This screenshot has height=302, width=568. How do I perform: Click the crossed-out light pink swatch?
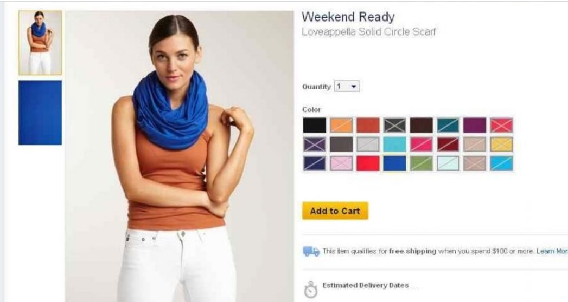(x=341, y=163)
